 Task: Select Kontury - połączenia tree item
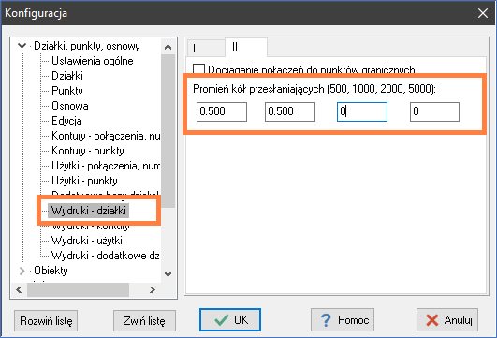106,136
